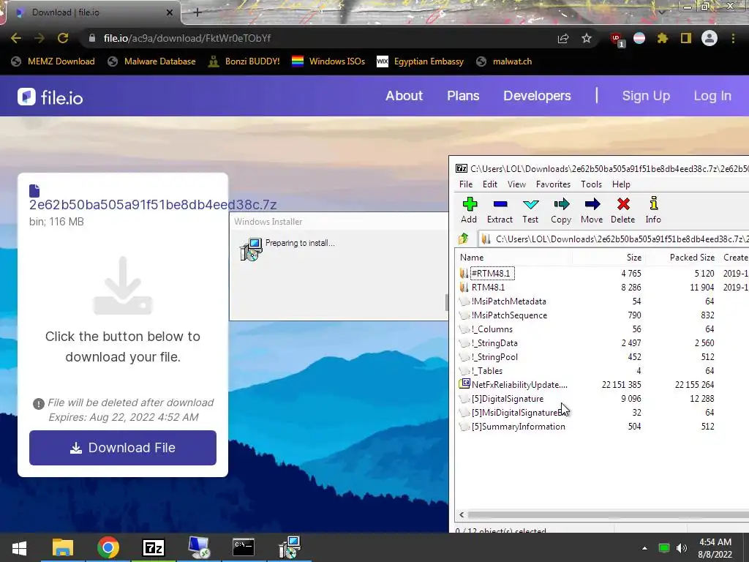This screenshot has height=562, width=749.
Task: Click the Chrome address bar URL
Action: tap(187, 38)
